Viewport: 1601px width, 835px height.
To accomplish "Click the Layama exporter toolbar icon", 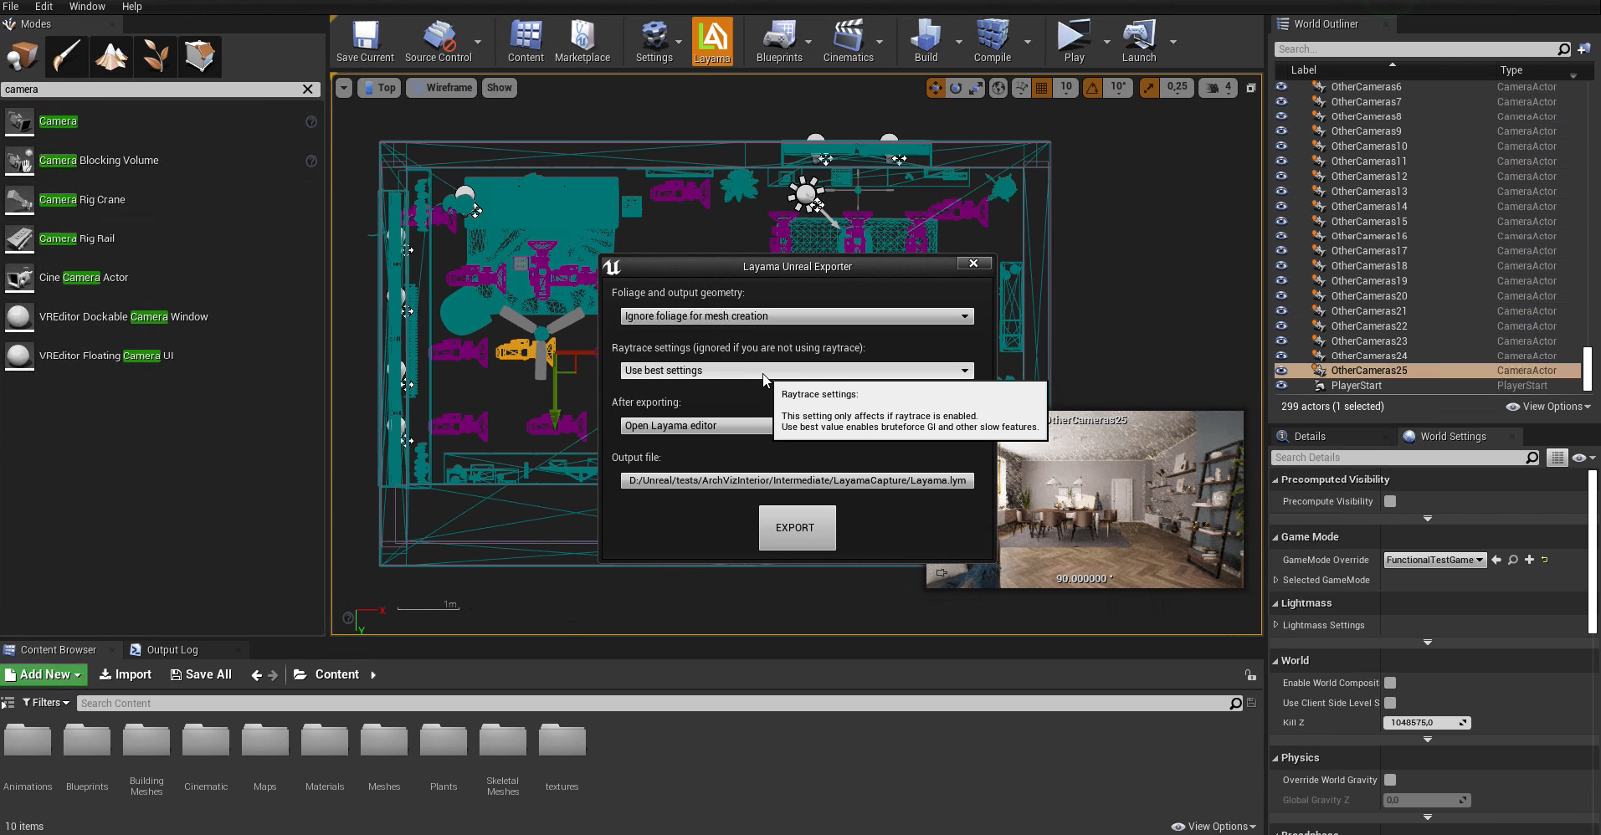I will pyautogui.click(x=712, y=41).
